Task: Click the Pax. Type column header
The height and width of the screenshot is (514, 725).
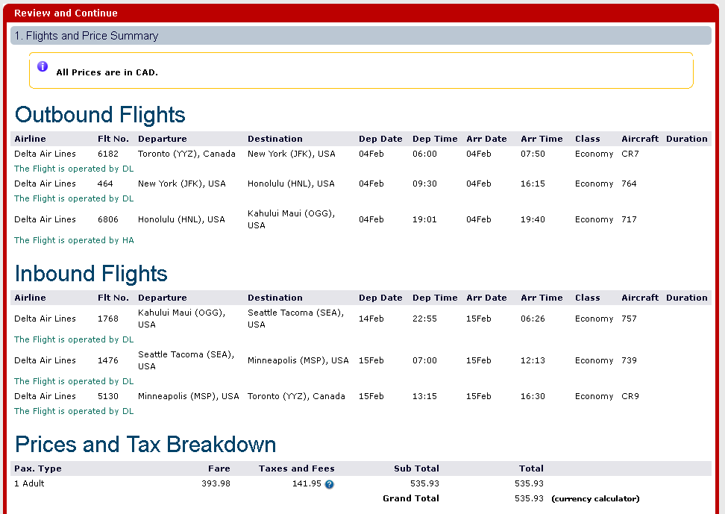Action: click(38, 468)
